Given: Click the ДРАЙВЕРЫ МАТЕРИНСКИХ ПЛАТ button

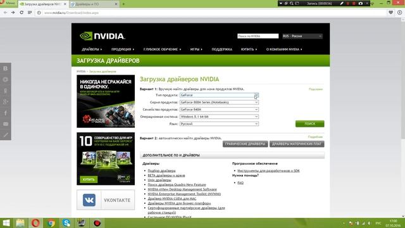Looking at the screenshot, I should pyautogui.click(x=297, y=144).
